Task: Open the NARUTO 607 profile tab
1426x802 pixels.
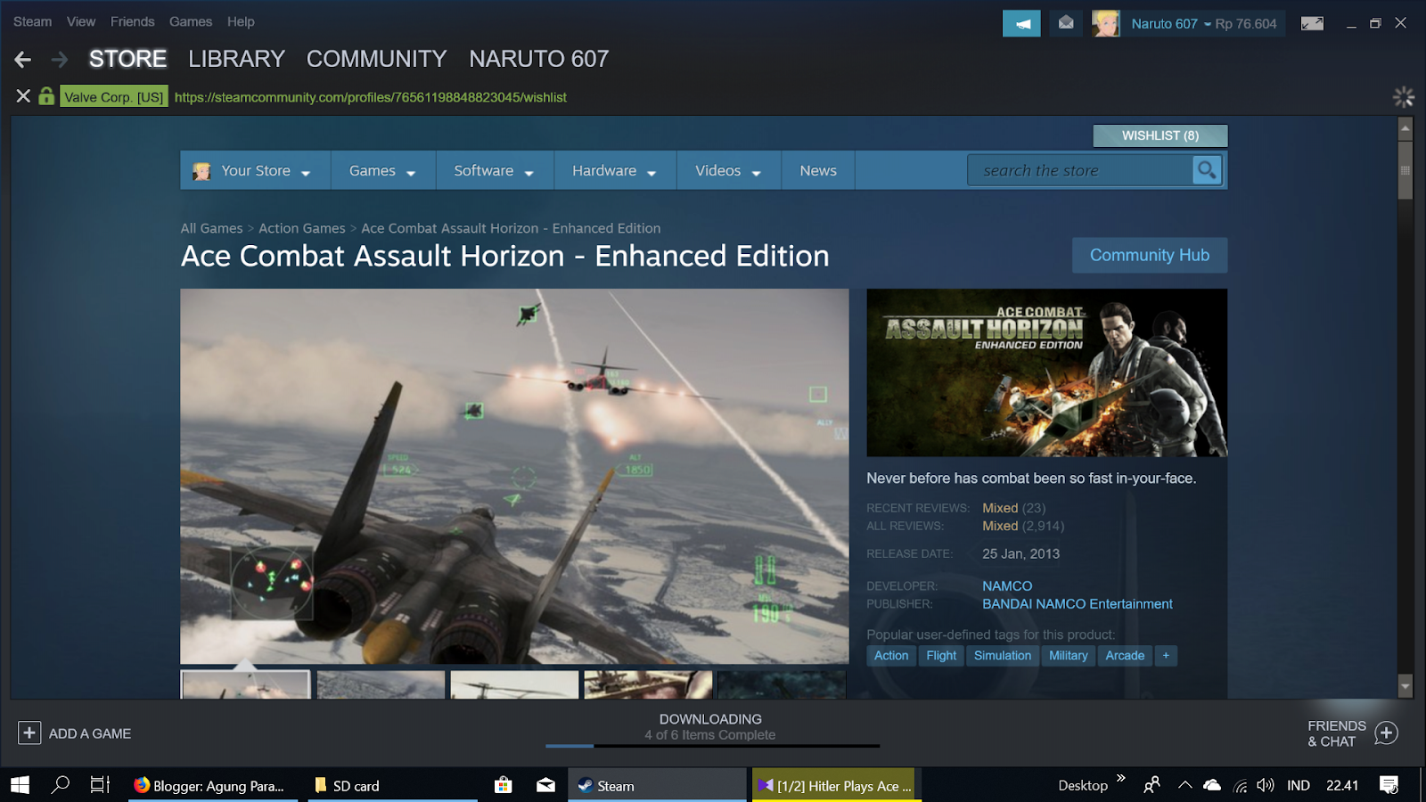Action: pyautogui.click(x=538, y=59)
